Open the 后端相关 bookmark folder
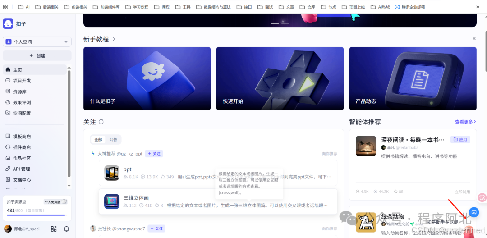The width and height of the screenshot is (487, 238). coord(46,7)
